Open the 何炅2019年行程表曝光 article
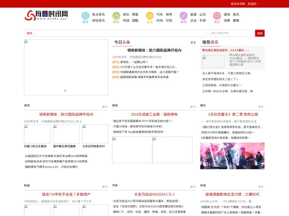Screen dimensions: 289x216 [228, 132]
